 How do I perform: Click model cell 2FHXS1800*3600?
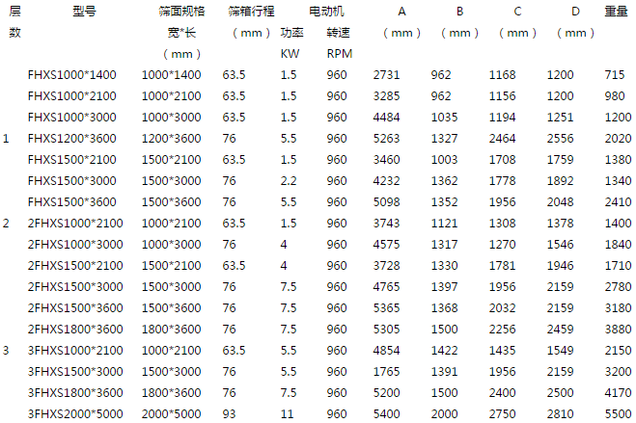click(x=74, y=329)
